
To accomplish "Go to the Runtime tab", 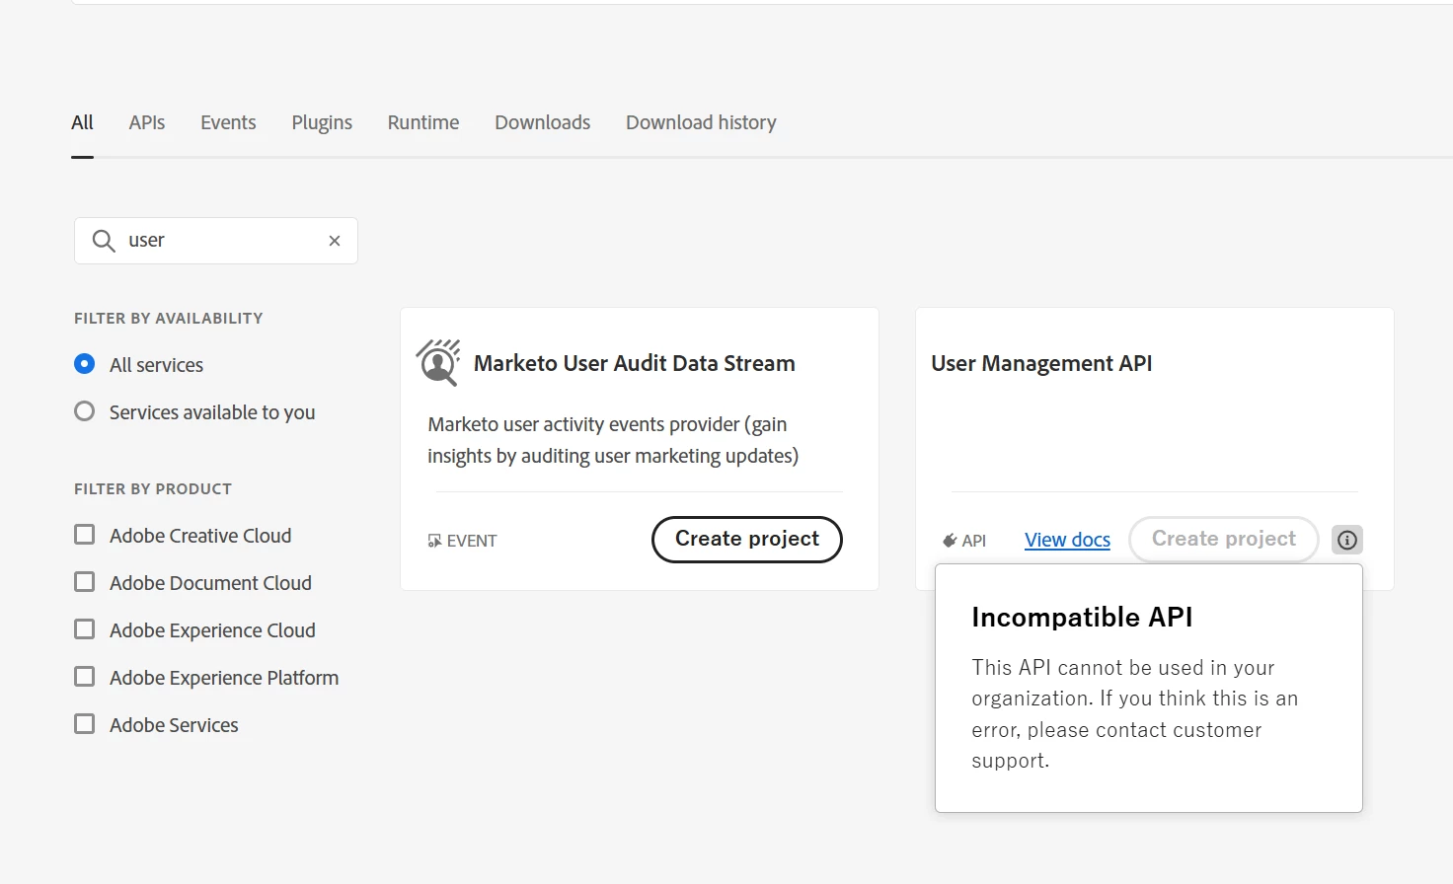I will tap(423, 122).
